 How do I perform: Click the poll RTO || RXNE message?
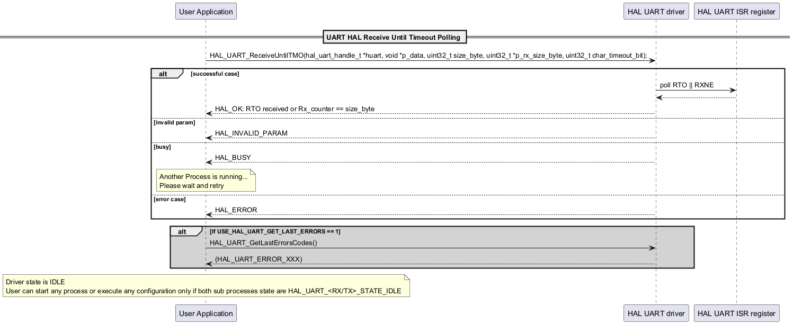687,85
